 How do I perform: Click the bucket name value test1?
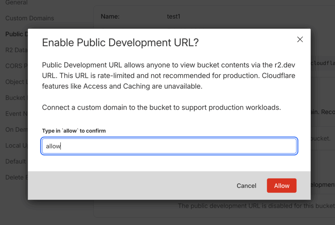click(173, 16)
